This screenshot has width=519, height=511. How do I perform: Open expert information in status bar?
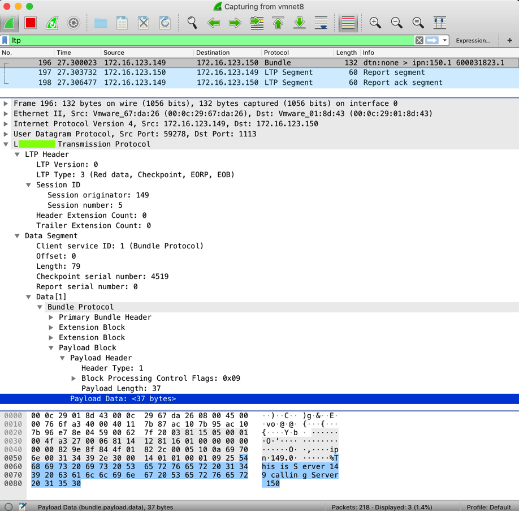pyautogui.click(x=8, y=506)
